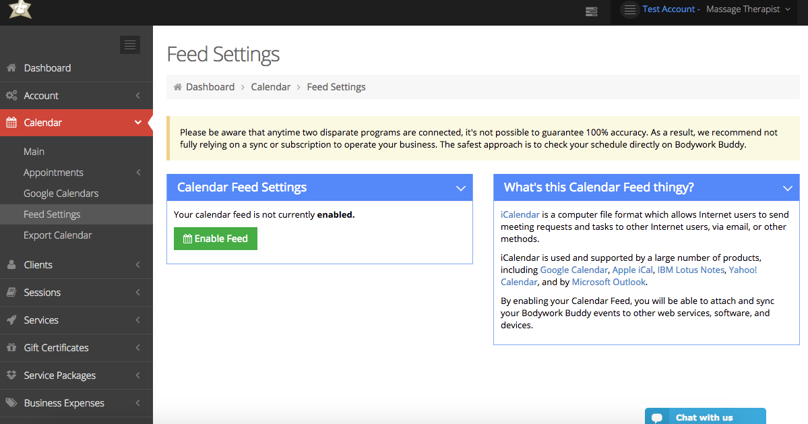
Task: Select Export Calendar menu item
Action: click(58, 235)
